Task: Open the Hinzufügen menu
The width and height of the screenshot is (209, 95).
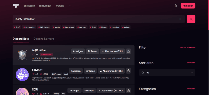Action: 45,6
